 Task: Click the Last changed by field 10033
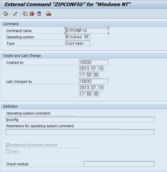tap(94, 81)
